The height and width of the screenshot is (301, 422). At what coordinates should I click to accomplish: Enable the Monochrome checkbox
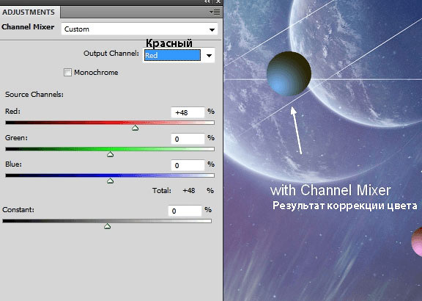(67, 72)
